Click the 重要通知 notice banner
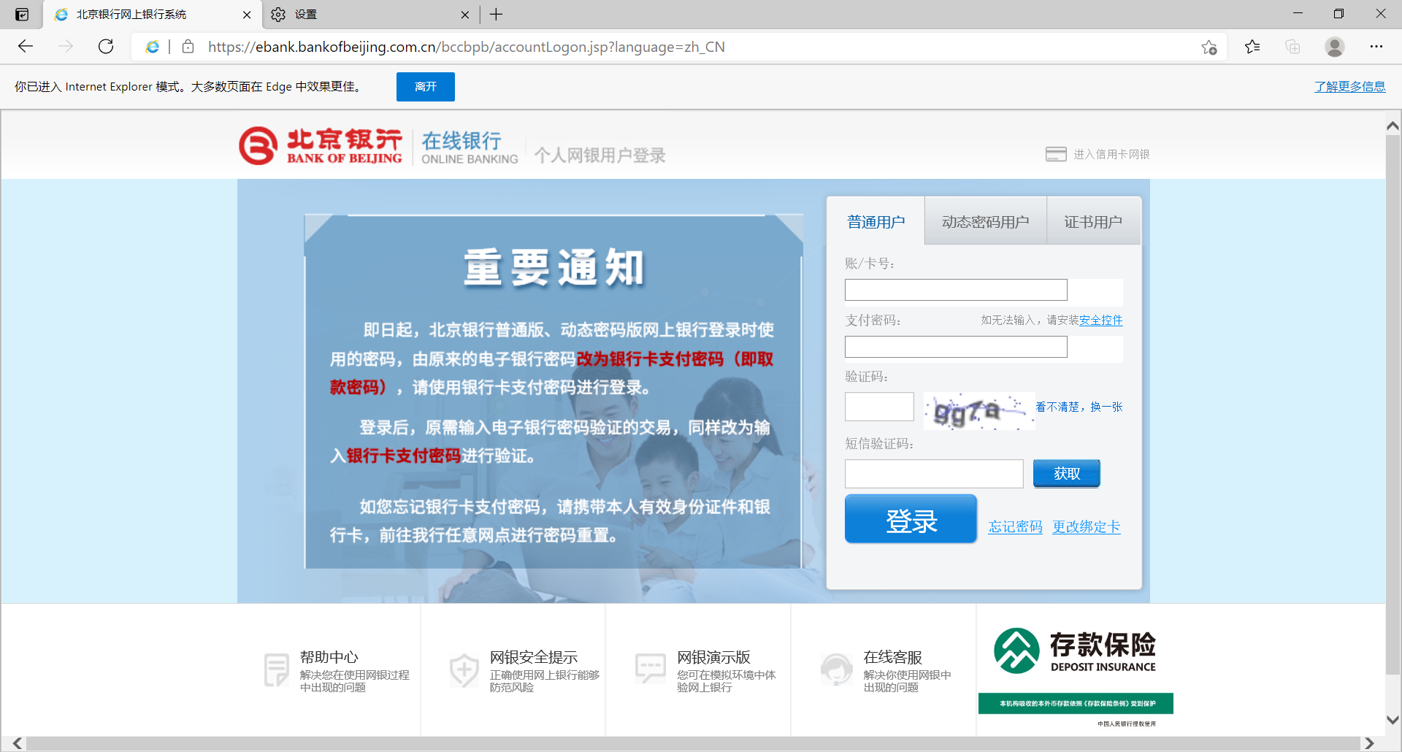 point(553,391)
